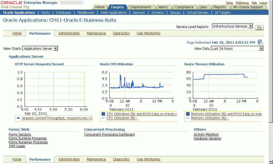The width and height of the screenshot is (273, 164).
Task: Click the bottom User Monitoring tab link
Action: 148,159
